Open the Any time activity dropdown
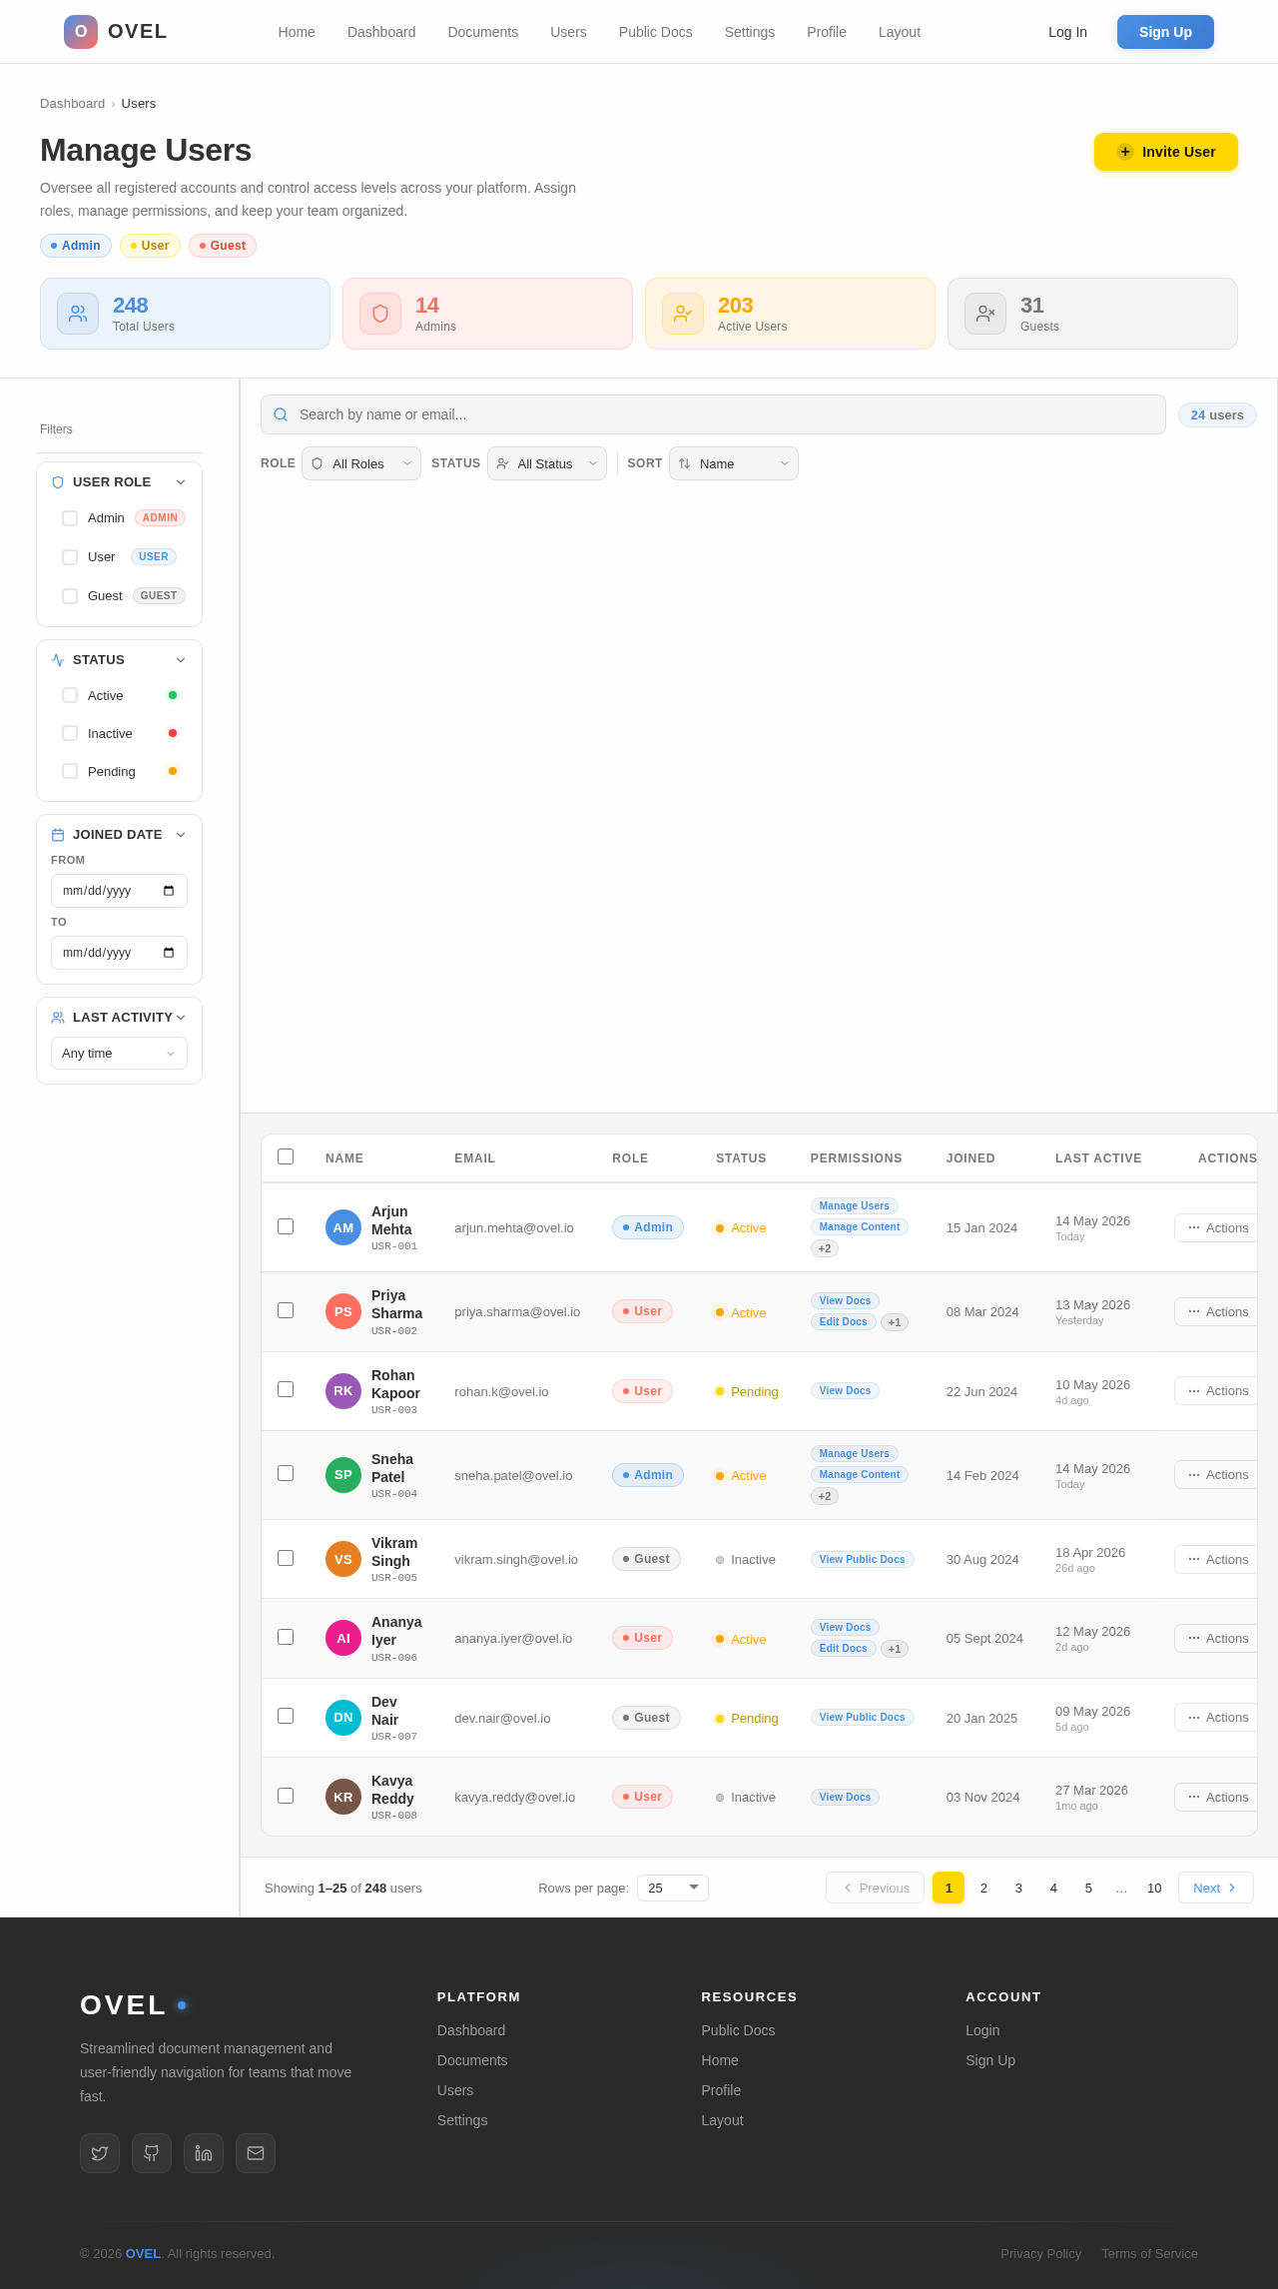The image size is (1278, 2289). tap(119, 1054)
